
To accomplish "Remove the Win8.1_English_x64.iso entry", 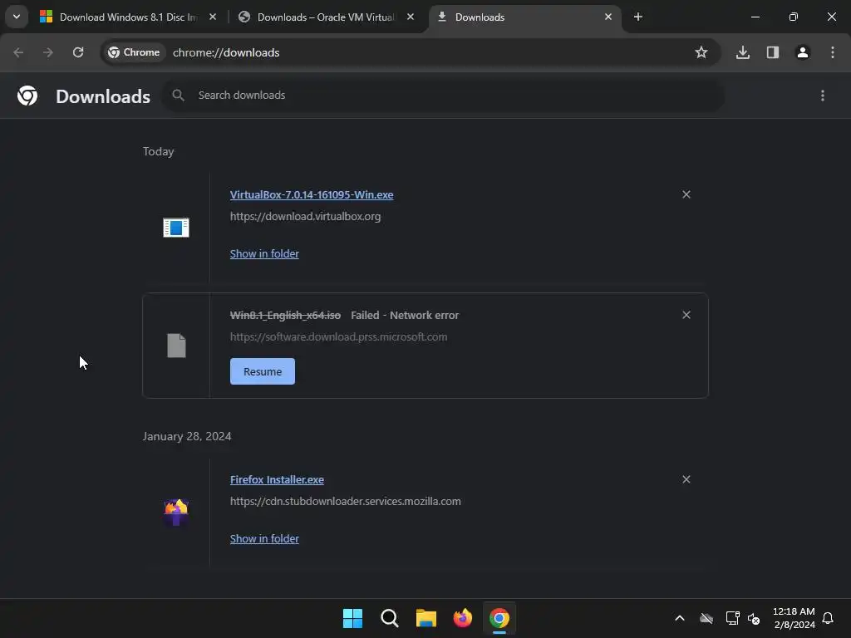I will click(x=686, y=315).
